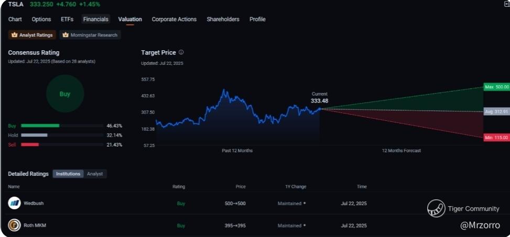Open the Chart tab
This screenshot has width=510, height=237.
tap(15, 19)
